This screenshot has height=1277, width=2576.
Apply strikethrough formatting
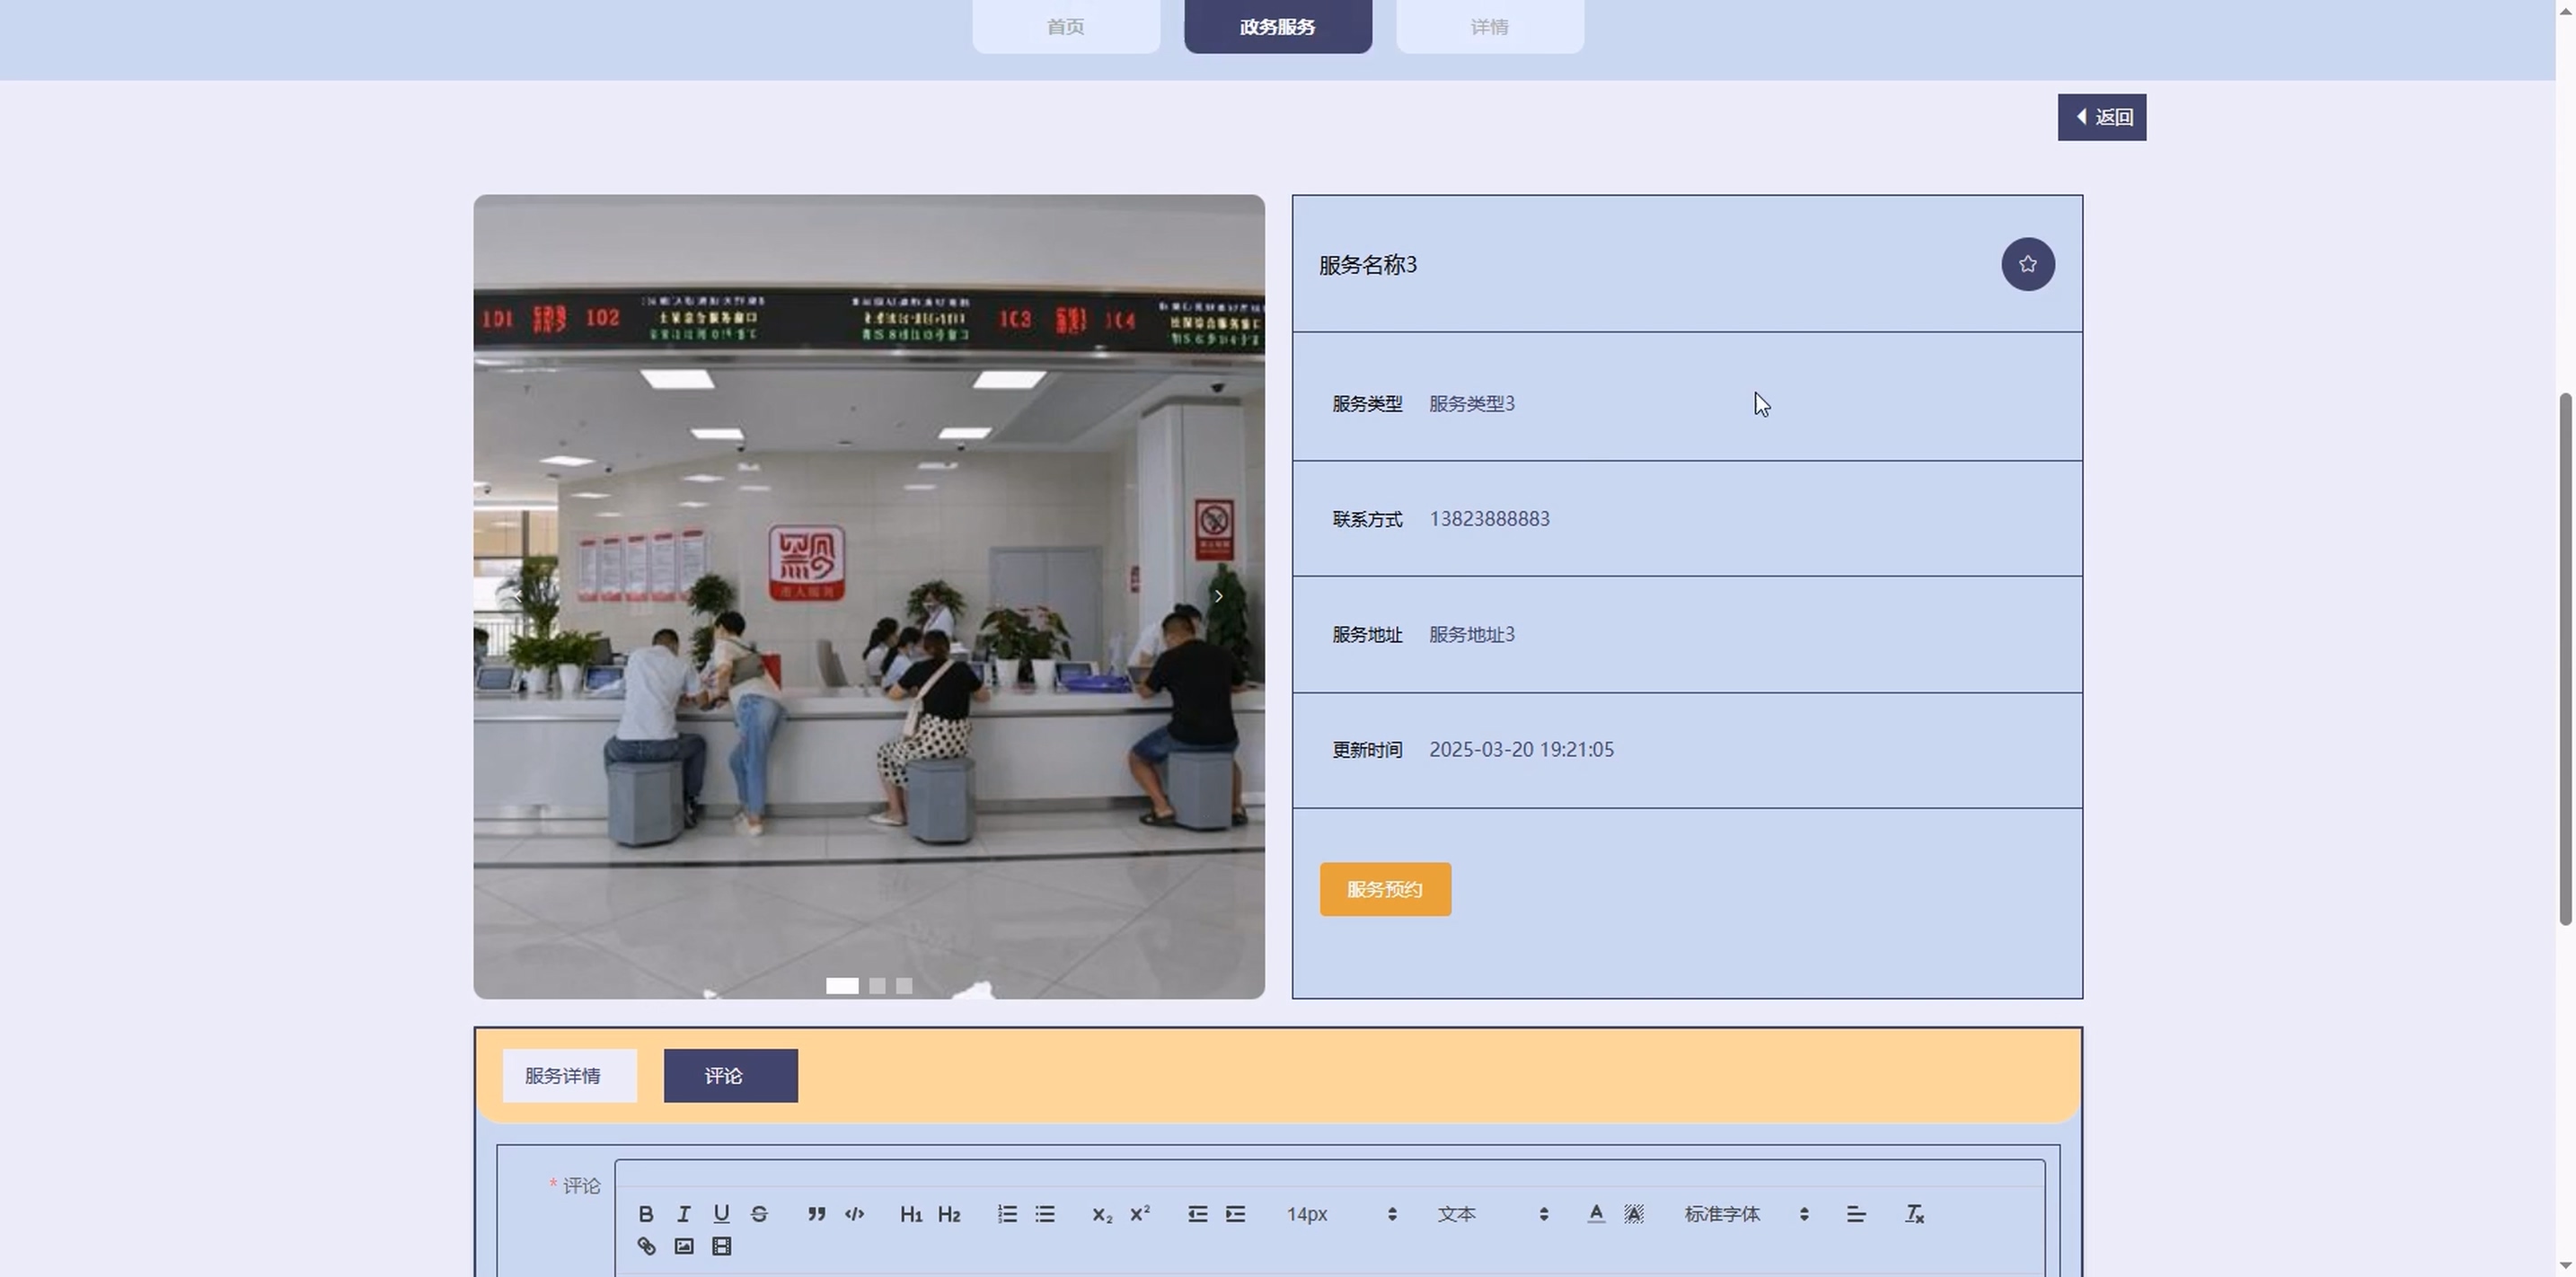759,1214
